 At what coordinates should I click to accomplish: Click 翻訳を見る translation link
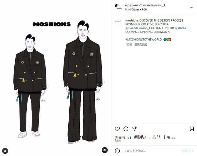pos(141,44)
